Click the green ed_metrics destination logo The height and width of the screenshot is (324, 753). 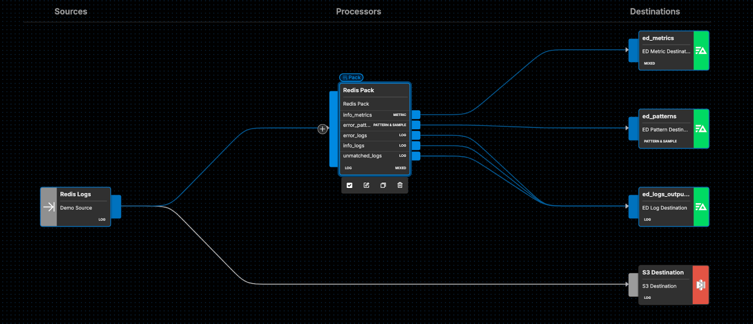click(x=701, y=51)
